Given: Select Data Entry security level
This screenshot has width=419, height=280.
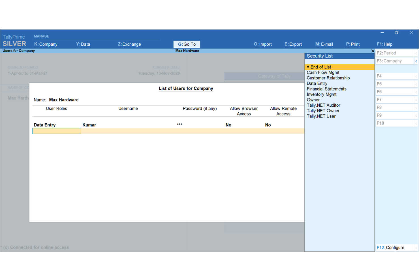Looking at the screenshot, I should point(317,83).
